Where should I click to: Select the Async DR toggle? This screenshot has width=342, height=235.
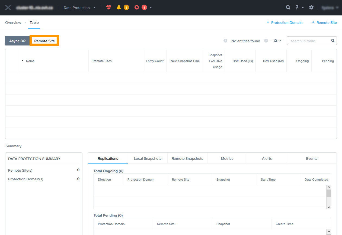17,41
